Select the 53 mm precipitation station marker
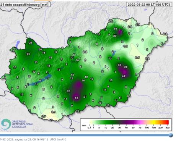The width and height of the screenshot is (176, 142). pos(76,98)
